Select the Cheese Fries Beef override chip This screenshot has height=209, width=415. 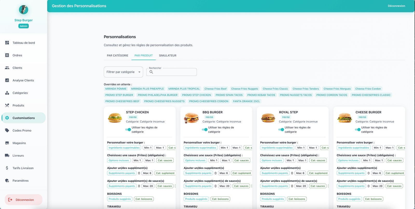pos(216,89)
